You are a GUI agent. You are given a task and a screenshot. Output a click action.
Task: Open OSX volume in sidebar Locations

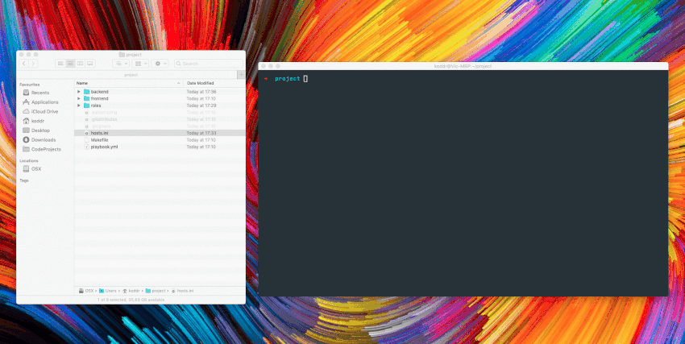pyautogui.click(x=32, y=169)
